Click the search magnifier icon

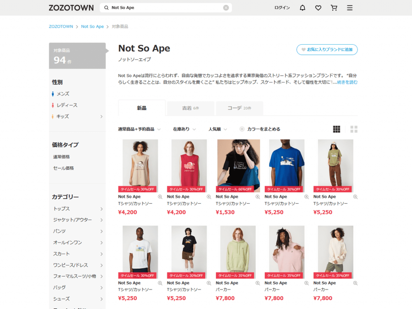[106, 8]
